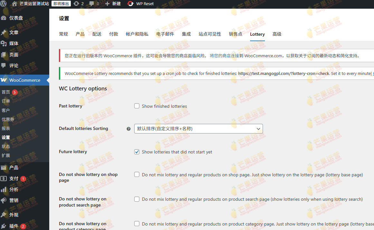This screenshot has height=230, width=374.
Task: Open 优惠券 submenu item
Action: coord(8,119)
